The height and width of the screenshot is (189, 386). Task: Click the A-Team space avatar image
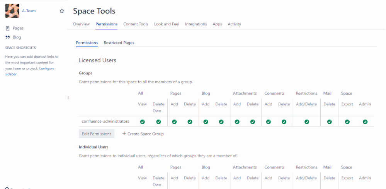pyautogui.click(x=12, y=11)
